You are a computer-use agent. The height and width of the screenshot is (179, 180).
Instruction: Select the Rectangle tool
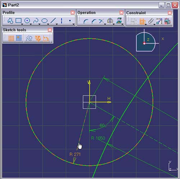(18, 21)
